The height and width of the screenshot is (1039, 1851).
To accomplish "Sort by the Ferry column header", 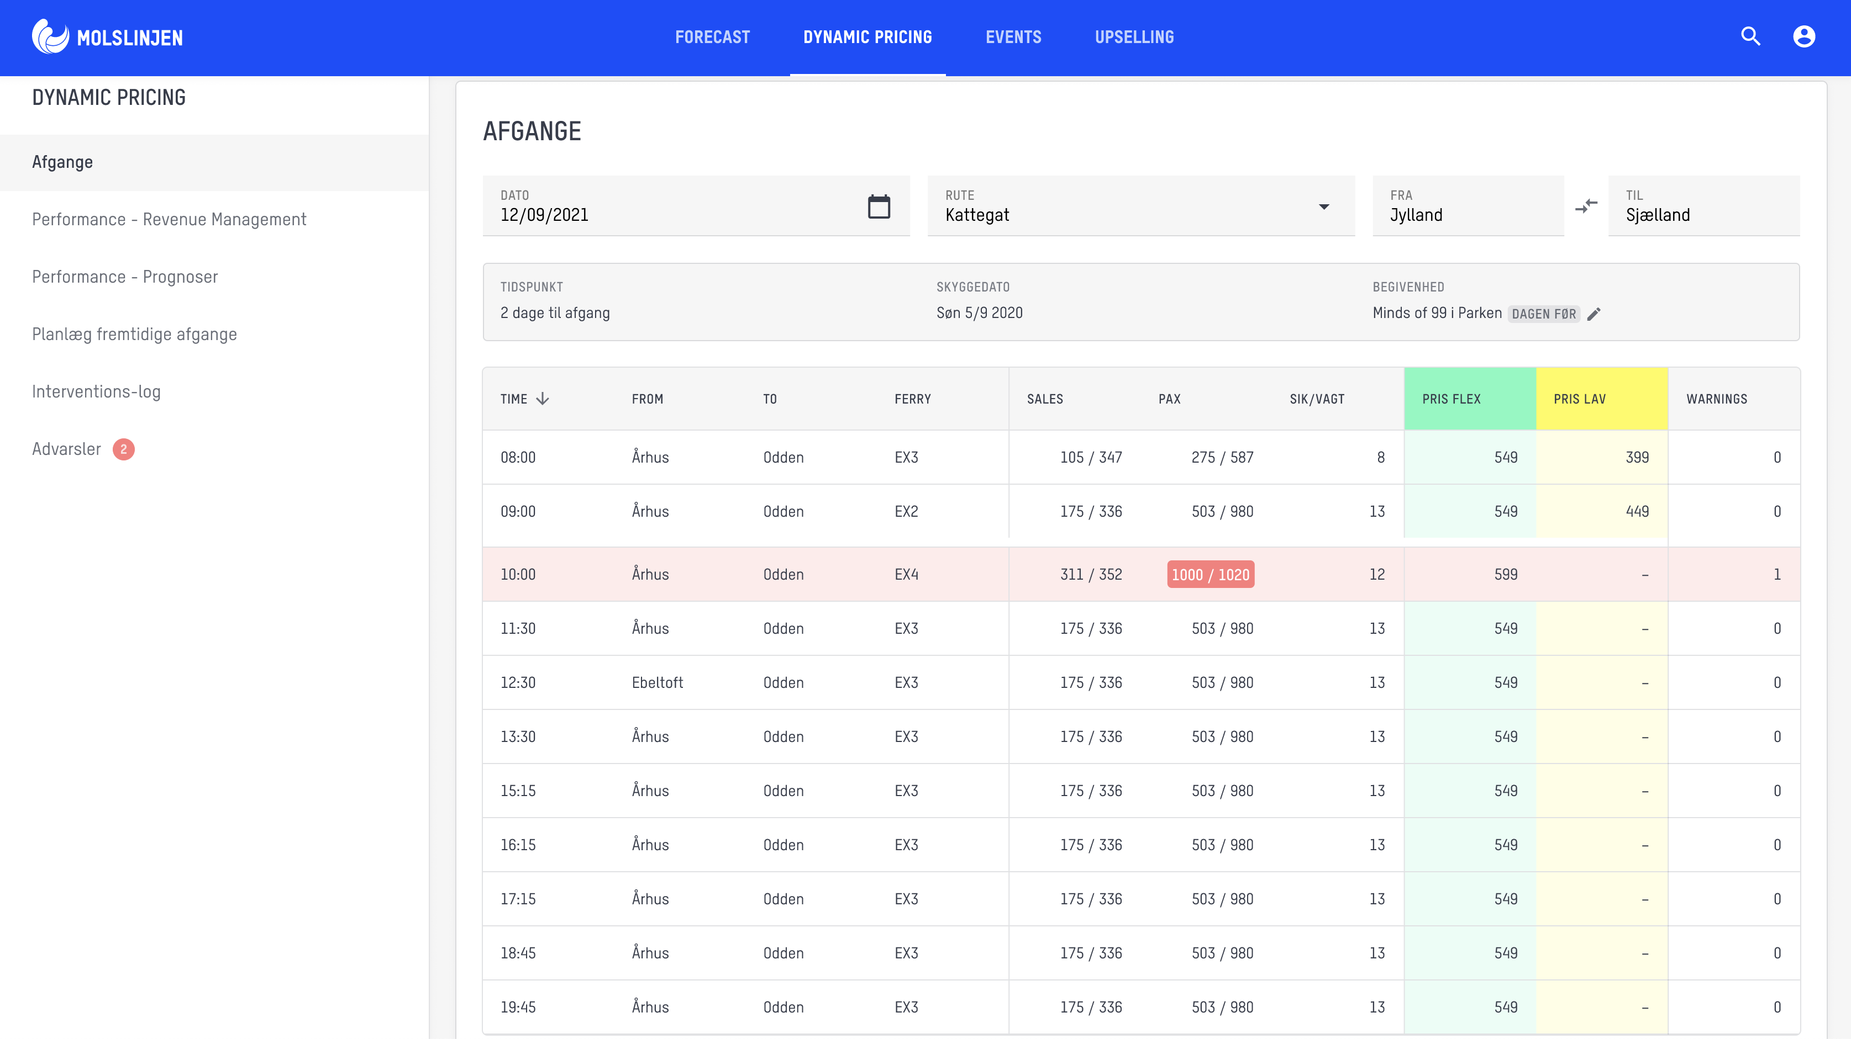I will pyautogui.click(x=913, y=399).
